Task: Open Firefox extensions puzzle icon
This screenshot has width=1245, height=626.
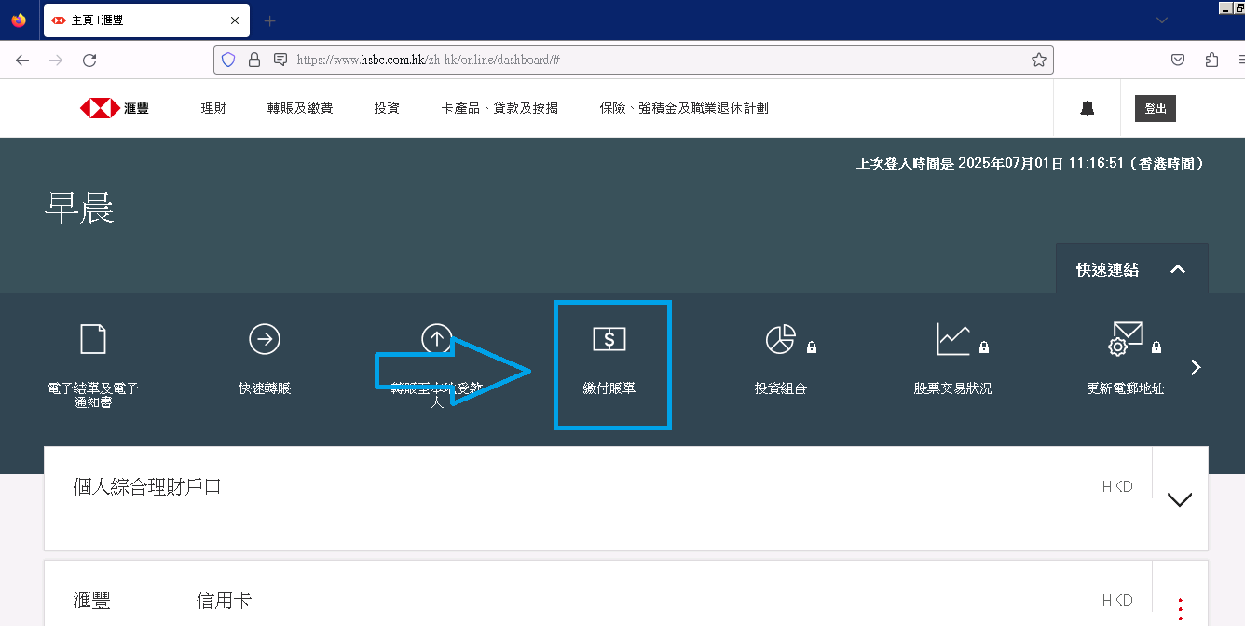Action: [1211, 61]
